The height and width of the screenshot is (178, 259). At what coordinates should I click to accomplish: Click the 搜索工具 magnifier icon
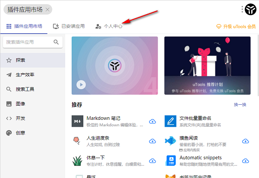[x=9, y=89]
